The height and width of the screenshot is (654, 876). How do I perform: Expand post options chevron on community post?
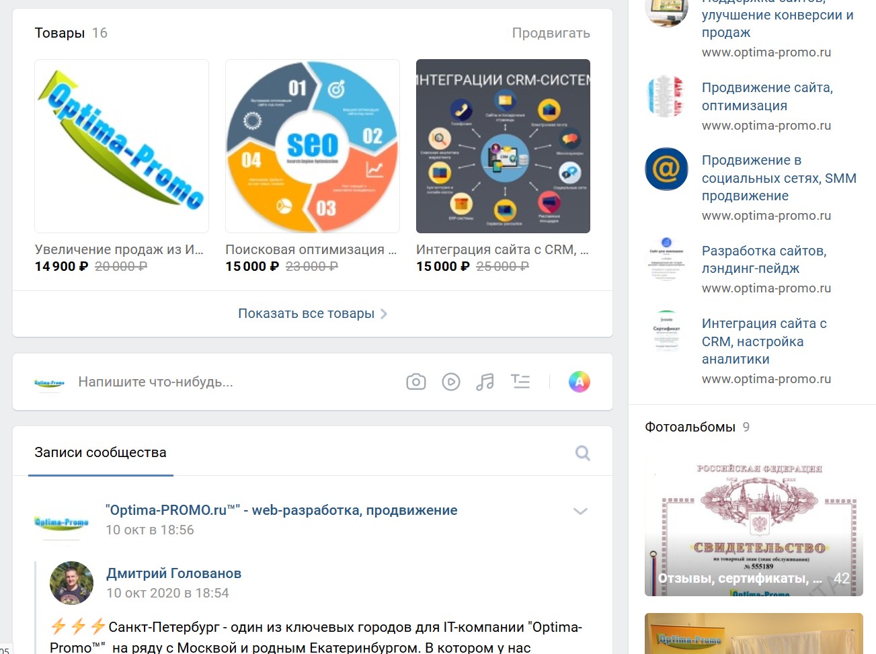click(580, 511)
